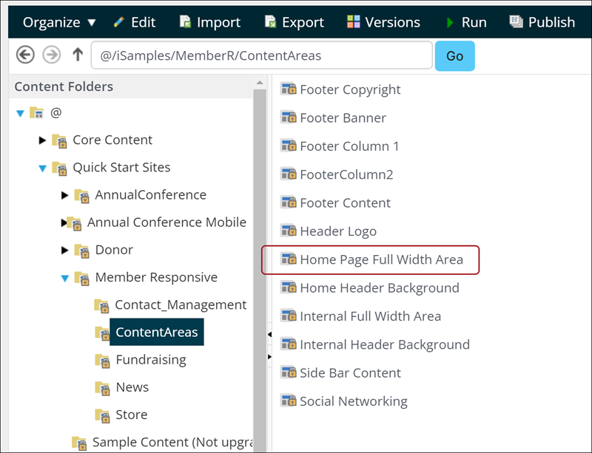Select the Core Content folder
The width and height of the screenshot is (592, 453).
coord(112,140)
